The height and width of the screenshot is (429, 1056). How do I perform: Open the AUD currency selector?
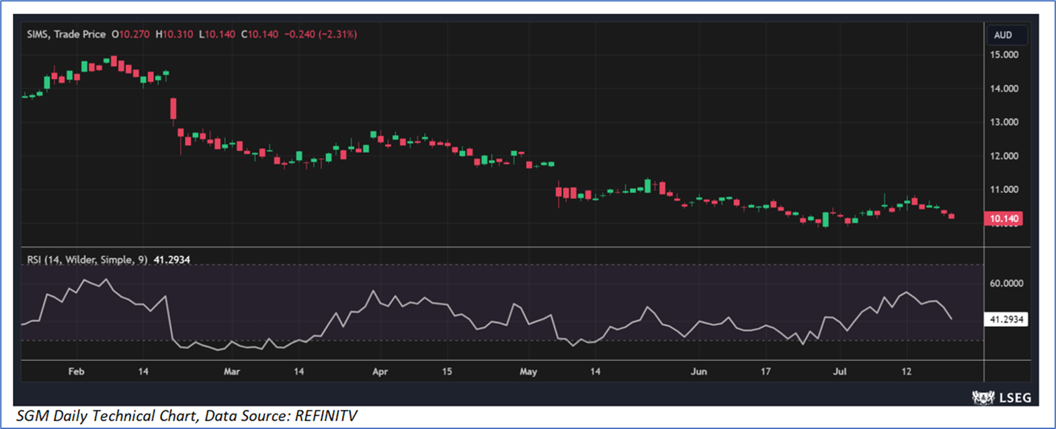point(1003,35)
